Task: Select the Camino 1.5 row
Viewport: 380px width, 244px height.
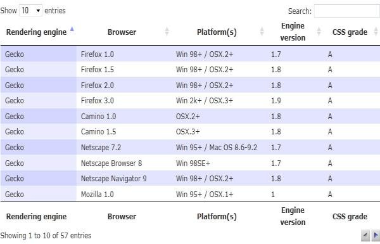Action: tap(190, 132)
